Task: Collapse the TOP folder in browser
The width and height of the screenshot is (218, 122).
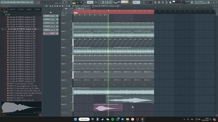Action: (x=7, y=15)
